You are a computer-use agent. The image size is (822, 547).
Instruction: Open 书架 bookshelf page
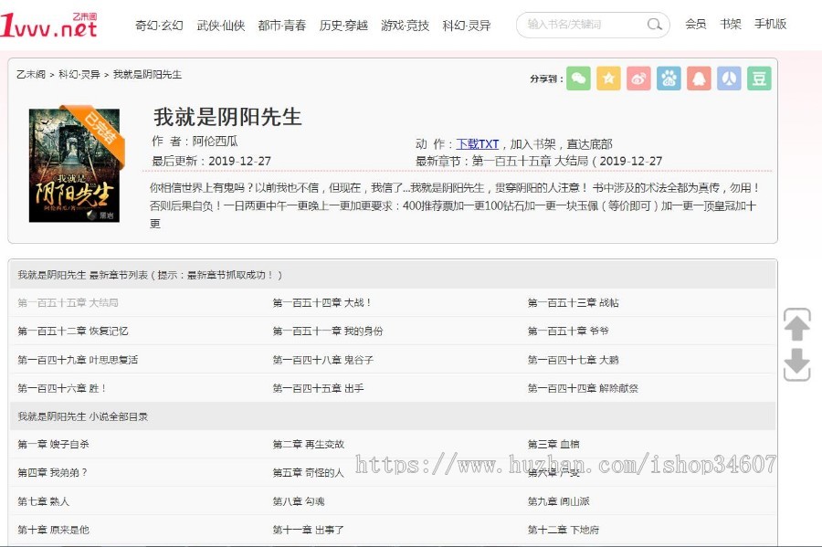[x=730, y=25]
